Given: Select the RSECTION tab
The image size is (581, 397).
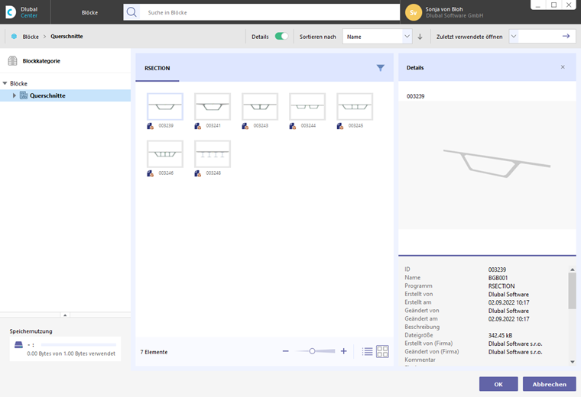Looking at the screenshot, I should point(157,68).
